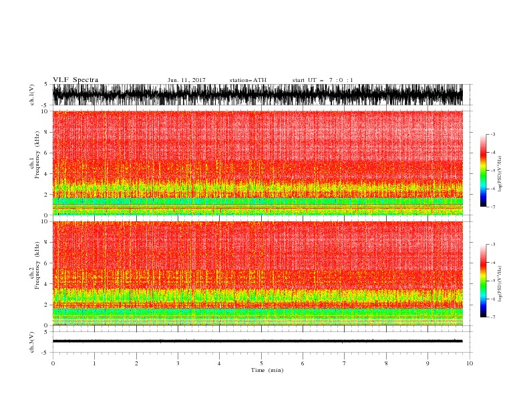Click the "-3" tick on ch.1 colorbar
This screenshot has height=408, width=529.
point(493,134)
